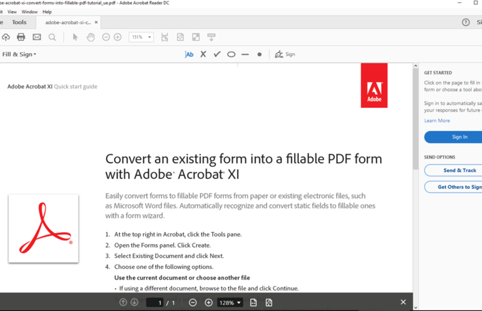Choose the crossmark X fill tool
The height and width of the screenshot is (311, 482).
[x=203, y=54]
